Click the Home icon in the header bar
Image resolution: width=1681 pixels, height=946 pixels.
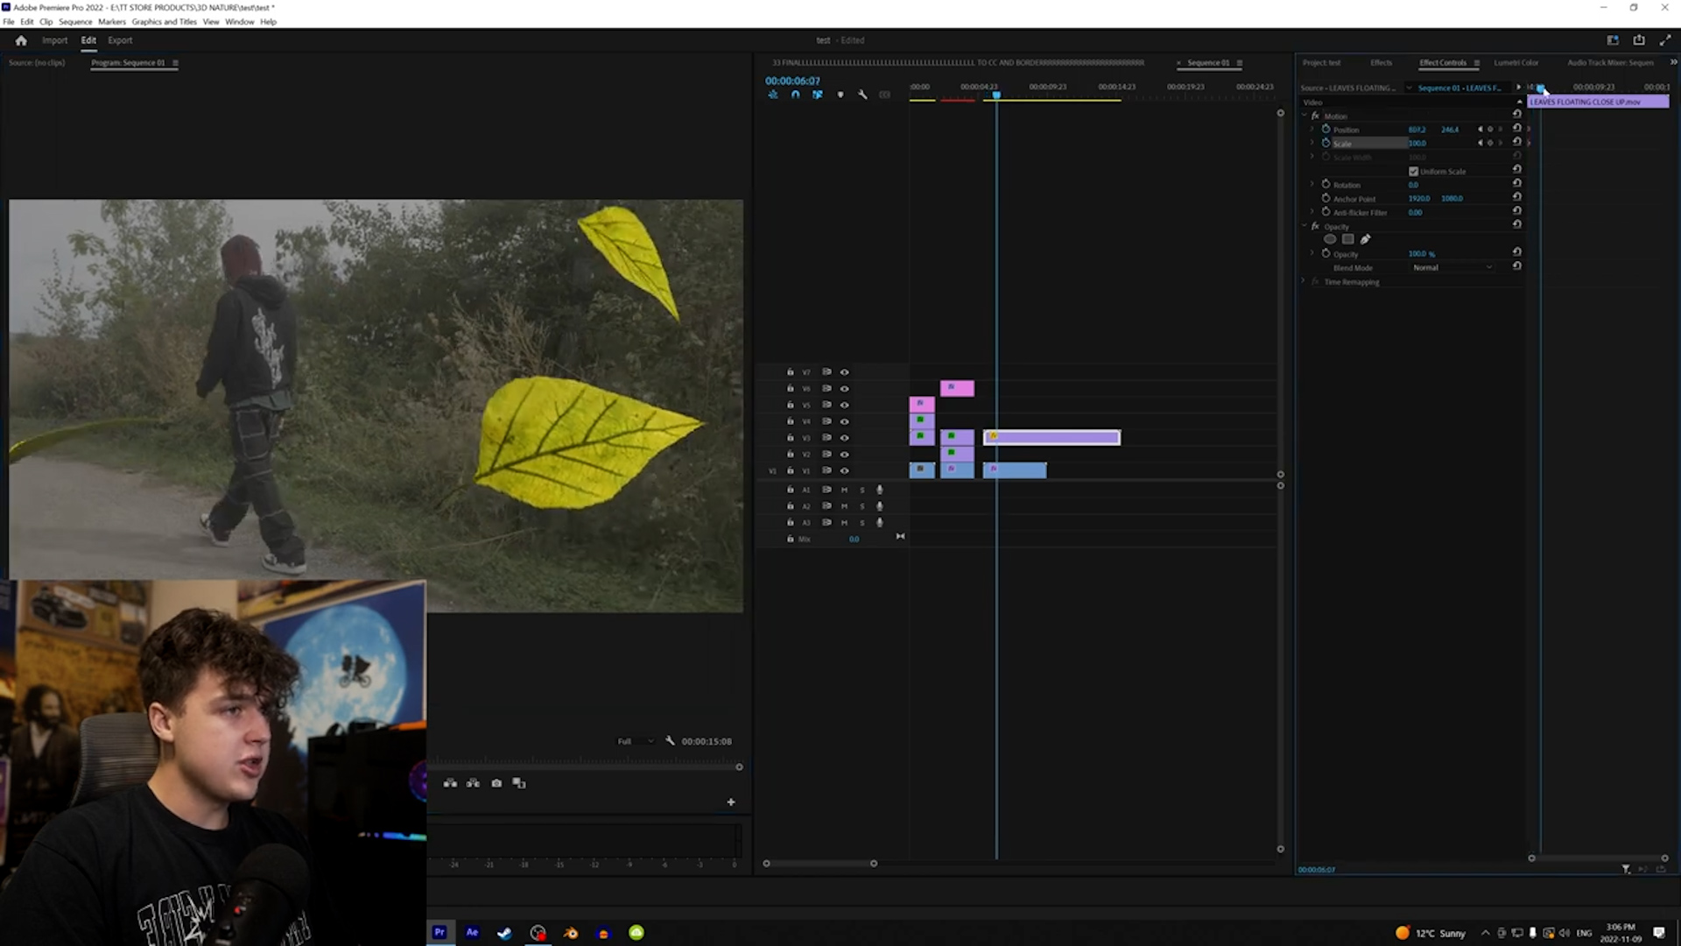point(21,40)
